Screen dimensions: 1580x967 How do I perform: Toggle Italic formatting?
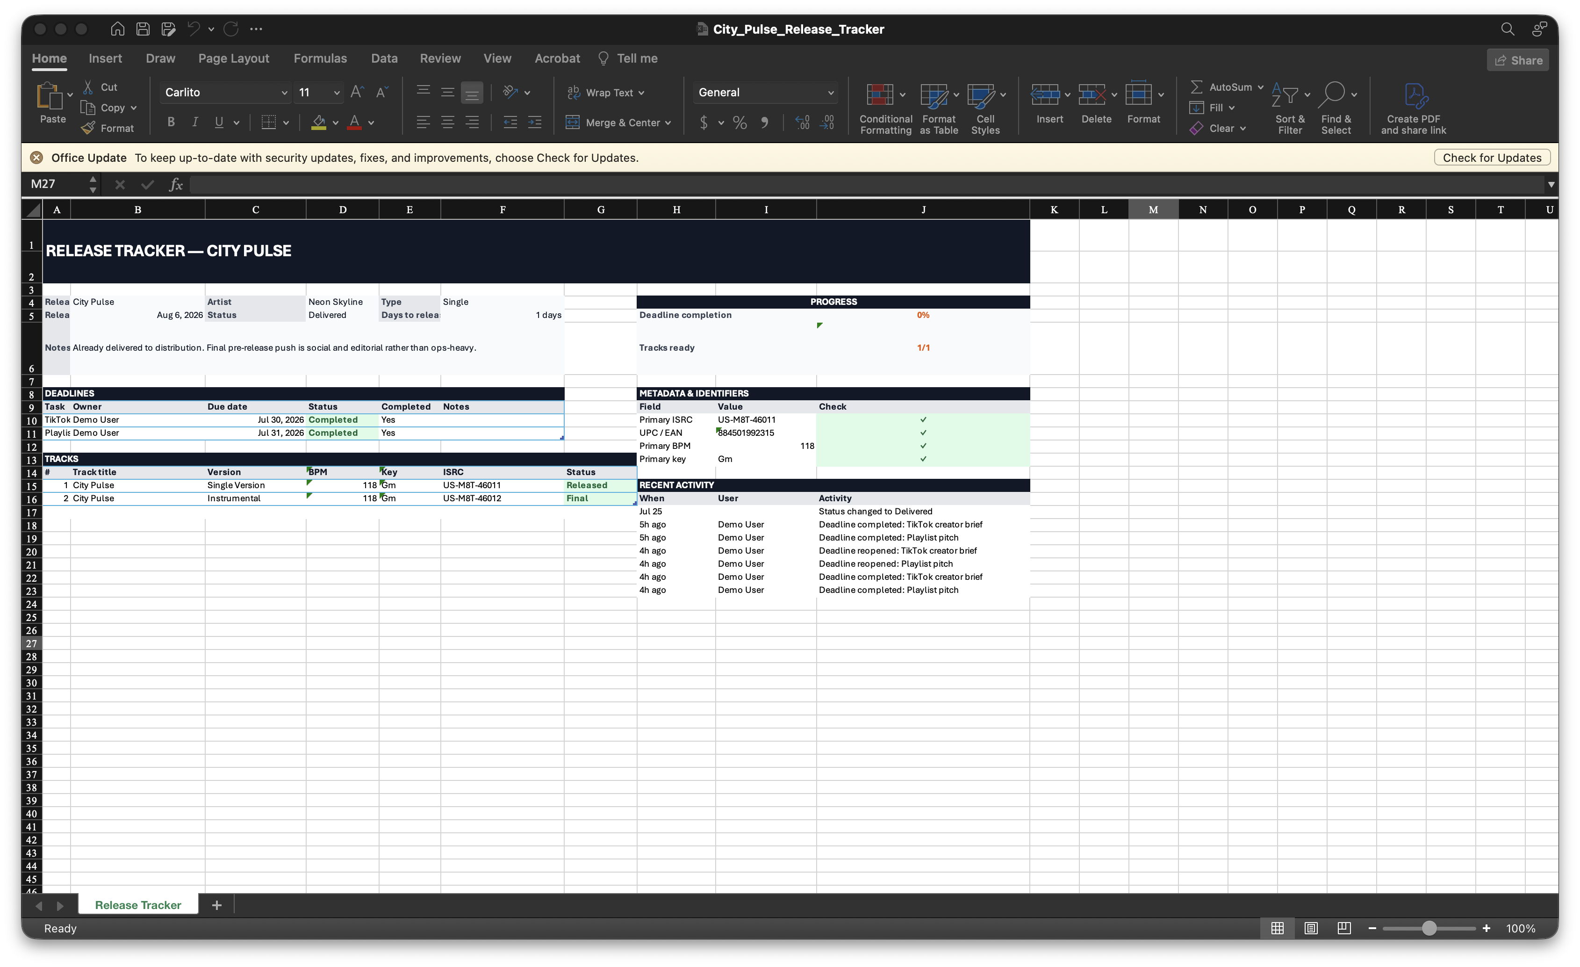195,122
